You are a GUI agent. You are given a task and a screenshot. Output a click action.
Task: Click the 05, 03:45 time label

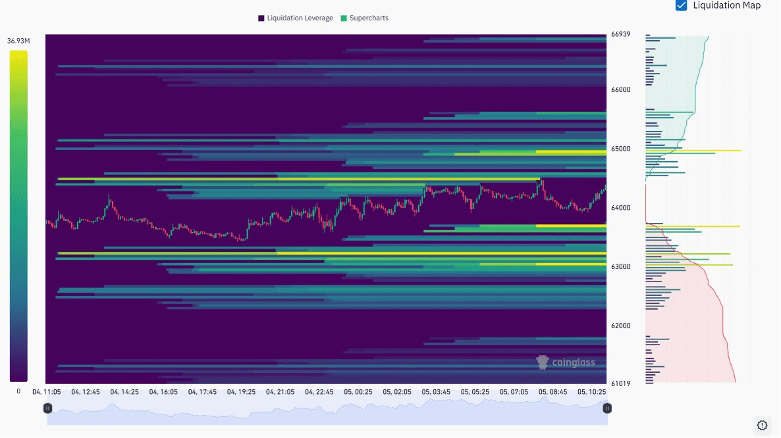(436, 392)
